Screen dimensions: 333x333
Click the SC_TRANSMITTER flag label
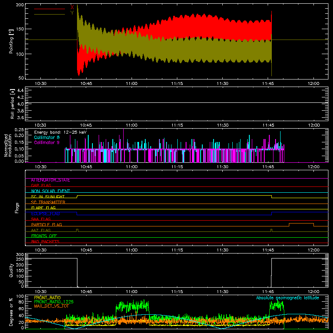pos(48,202)
